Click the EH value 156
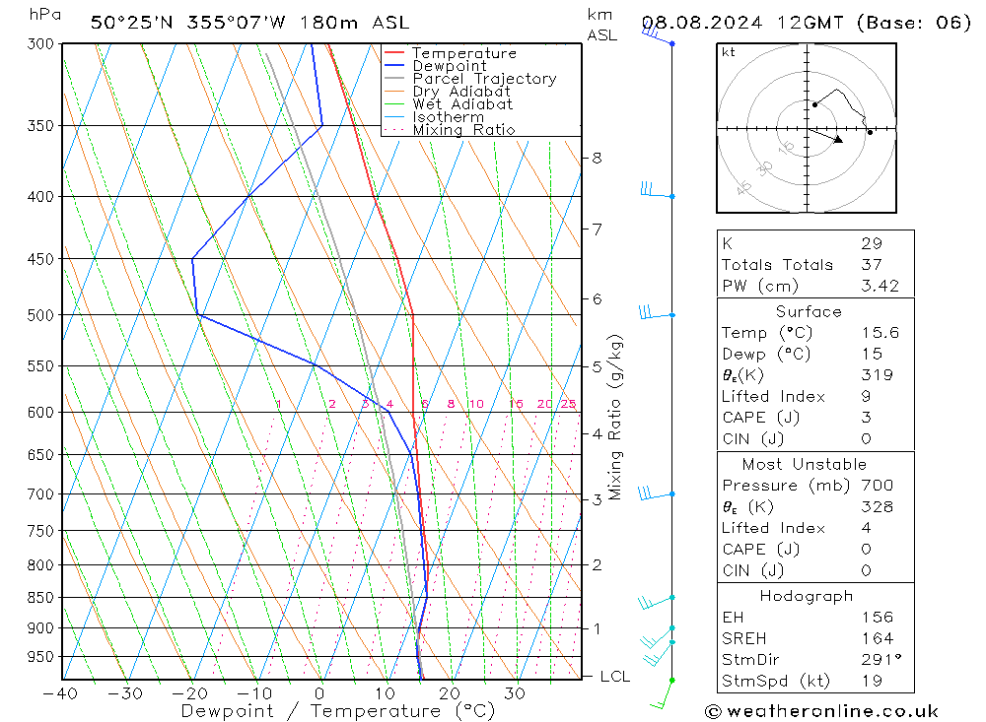986x722 pixels. [x=877, y=617]
